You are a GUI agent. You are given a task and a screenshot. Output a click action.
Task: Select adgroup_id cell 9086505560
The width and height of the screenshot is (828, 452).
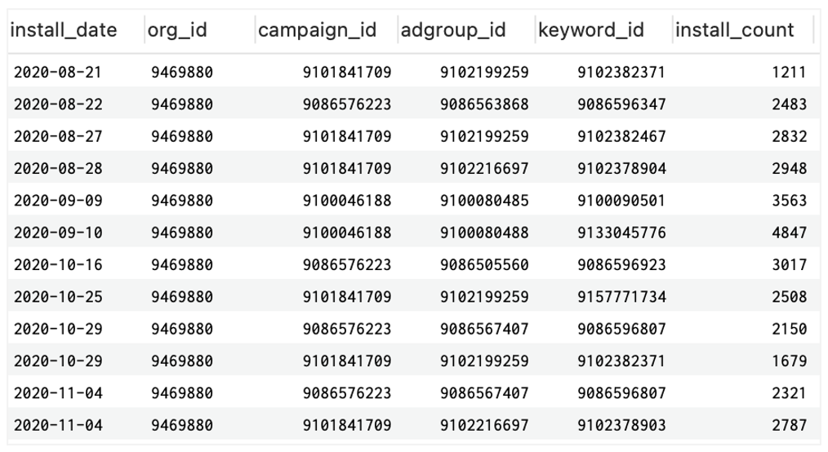click(484, 265)
